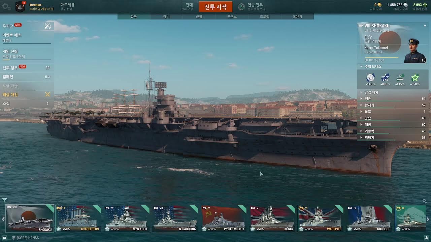The width and height of the screenshot is (431, 242).
Task: Switch to the 군함 tab
Action: pyautogui.click(x=199, y=16)
